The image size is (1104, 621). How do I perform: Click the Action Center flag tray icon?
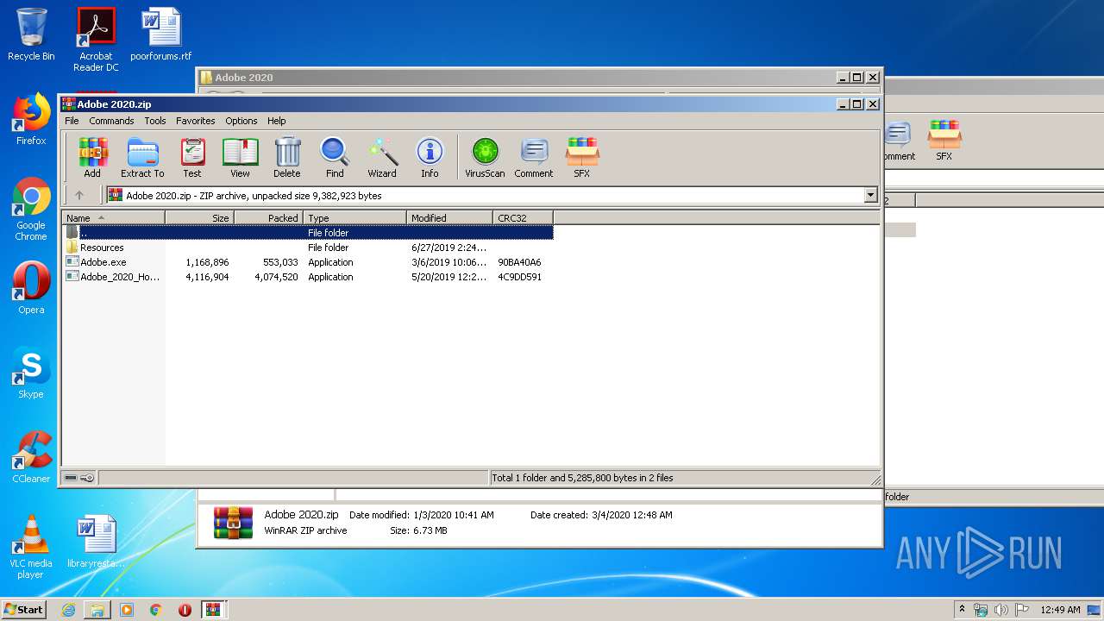(1020, 610)
